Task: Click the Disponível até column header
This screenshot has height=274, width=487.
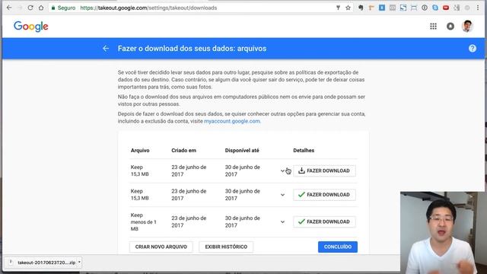Action: pyautogui.click(x=242, y=151)
